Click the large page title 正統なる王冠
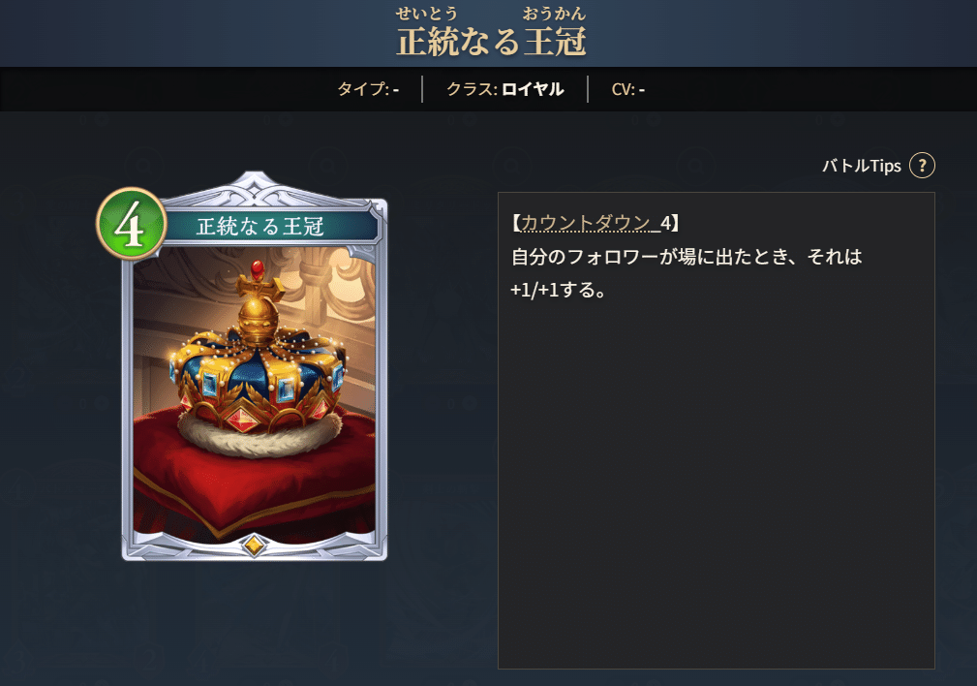Viewport: 977px width, 686px height. (x=491, y=42)
